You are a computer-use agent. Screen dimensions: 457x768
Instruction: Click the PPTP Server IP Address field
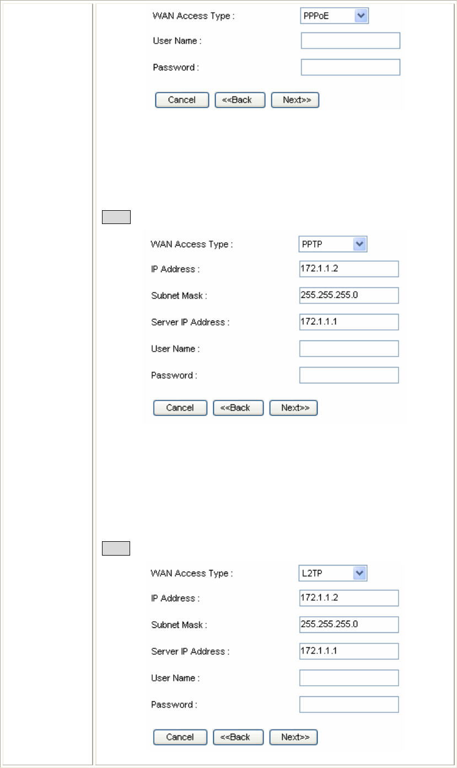tap(349, 322)
